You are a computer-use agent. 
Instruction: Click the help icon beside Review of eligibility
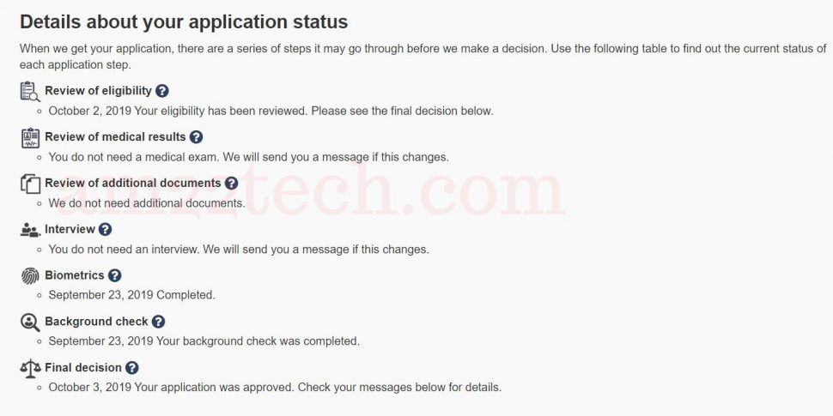(x=162, y=91)
